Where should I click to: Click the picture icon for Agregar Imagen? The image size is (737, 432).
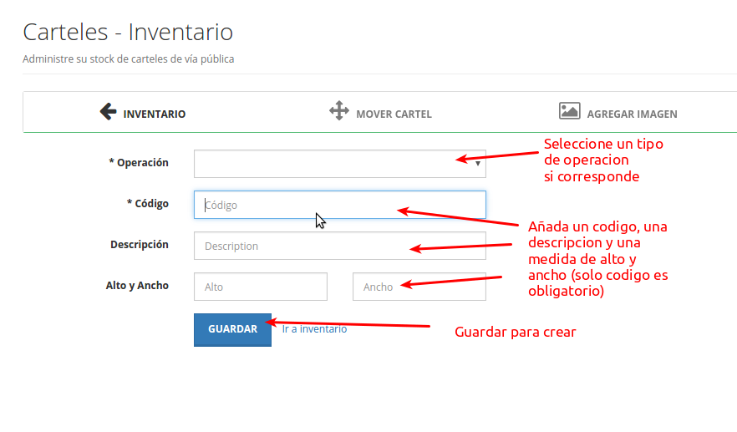coord(569,111)
